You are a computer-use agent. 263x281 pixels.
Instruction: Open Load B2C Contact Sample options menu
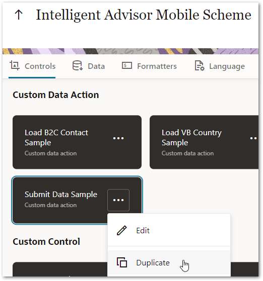click(118, 138)
